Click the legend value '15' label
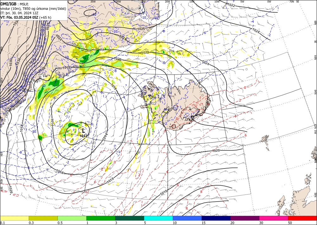Screen dimensions: 317x225 pyautogui.click(x=204, y=223)
